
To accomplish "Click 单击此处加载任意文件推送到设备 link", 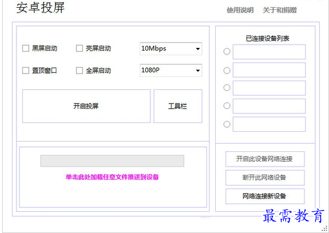I will click(112, 177).
